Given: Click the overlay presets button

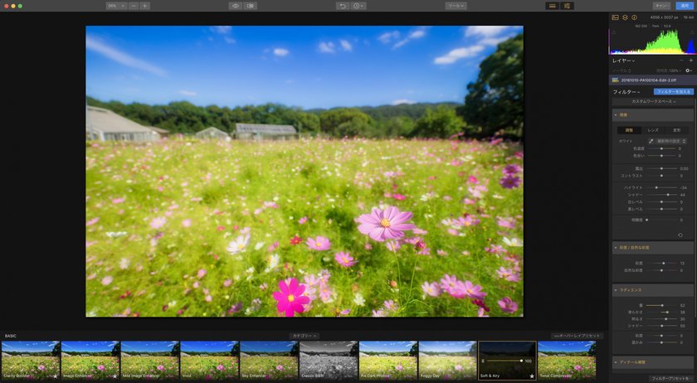Looking at the screenshot, I should point(577,336).
